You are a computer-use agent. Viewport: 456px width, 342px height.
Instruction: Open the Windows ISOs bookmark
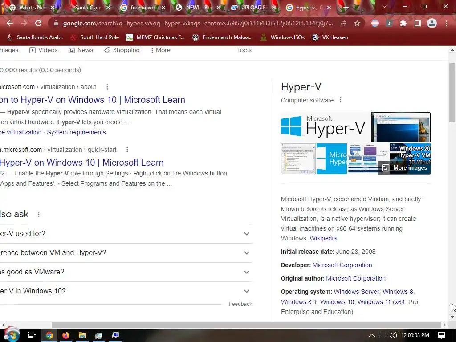pyautogui.click(x=283, y=37)
